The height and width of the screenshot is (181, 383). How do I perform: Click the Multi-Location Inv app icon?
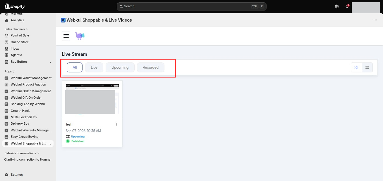(6, 117)
